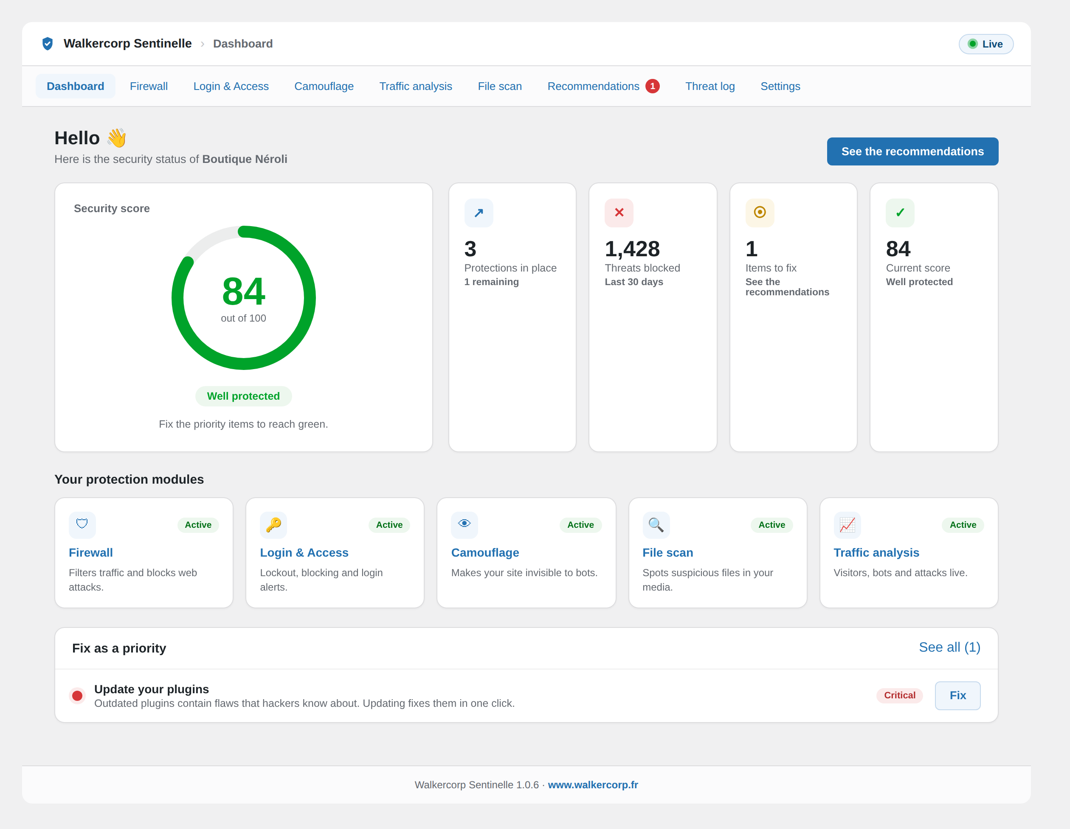Click the Walkercorp Sentinelle header title
This screenshot has height=829, width=1070.
[127, 44]
